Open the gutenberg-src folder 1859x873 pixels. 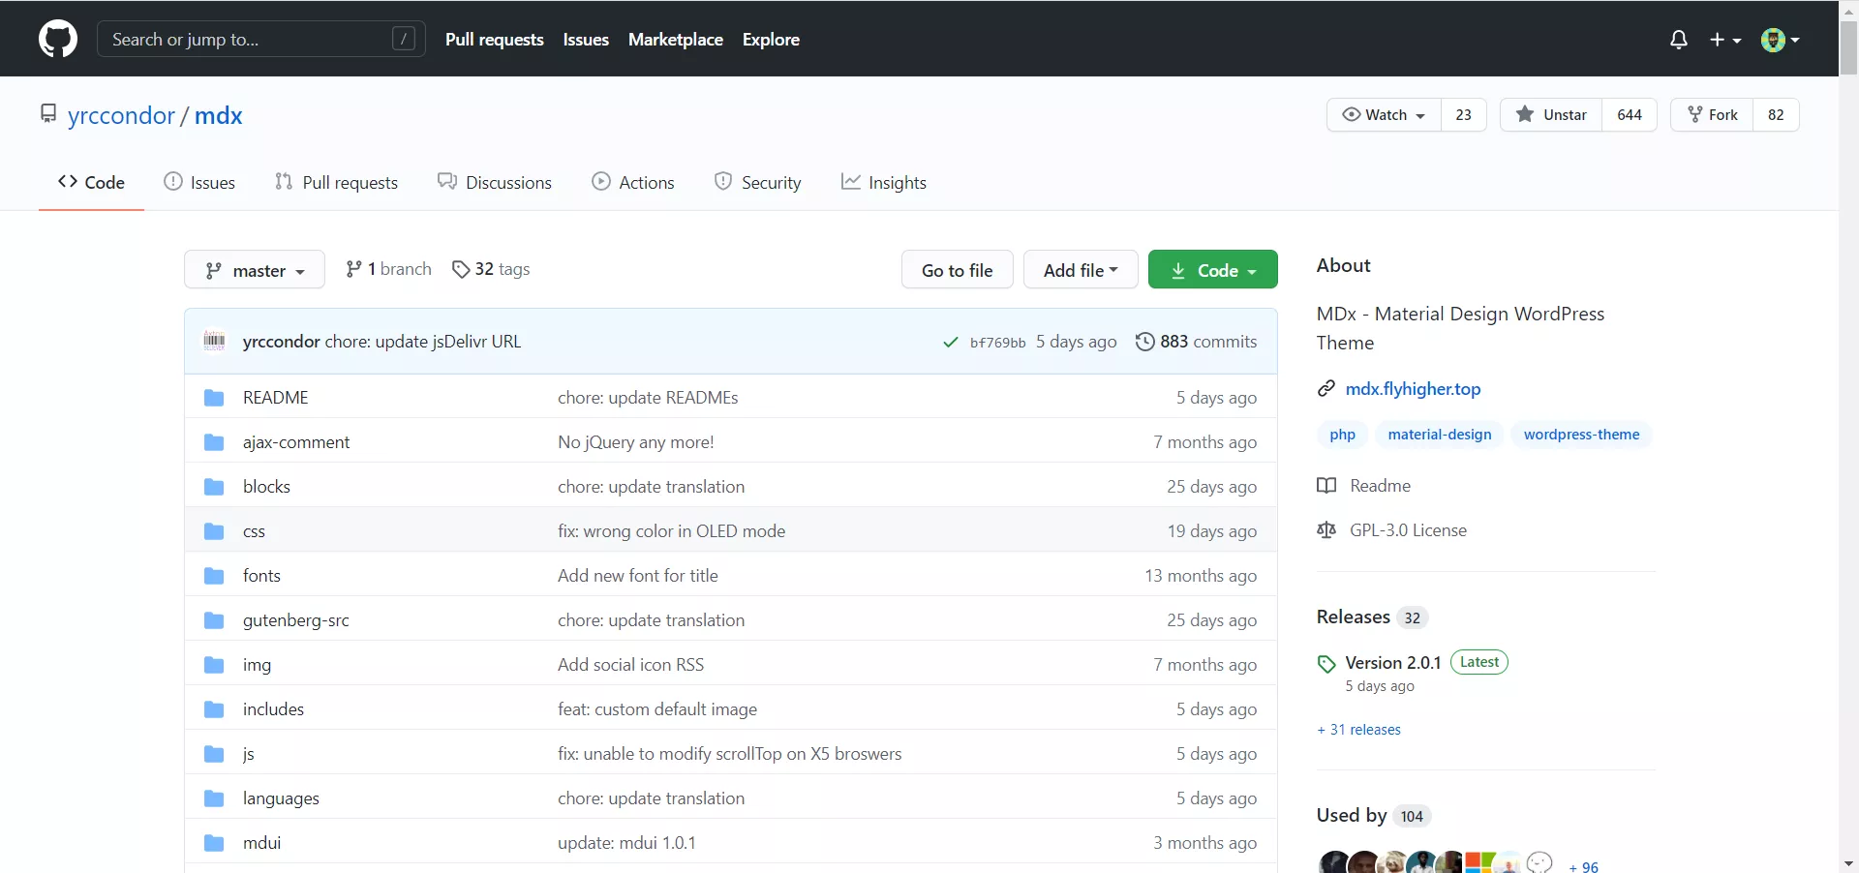[296, 620]
